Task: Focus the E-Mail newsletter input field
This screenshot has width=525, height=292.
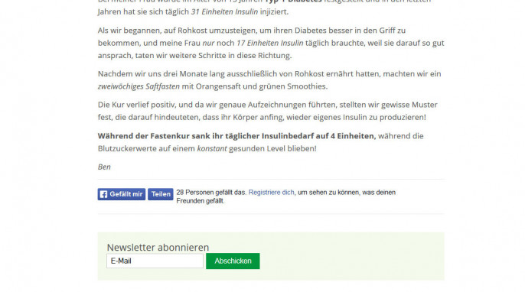Action: [x=155, y=261]
